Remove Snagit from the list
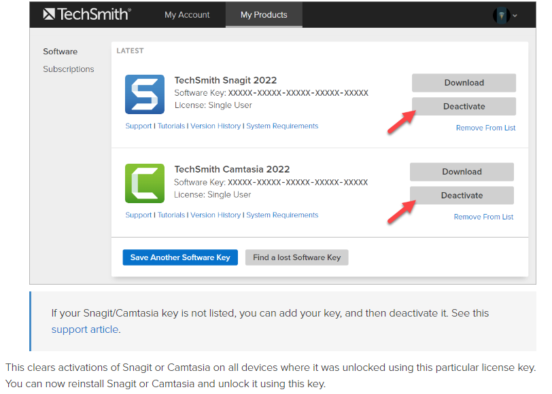Viewport: 552px width, 394px height. [x=485, y=128]
